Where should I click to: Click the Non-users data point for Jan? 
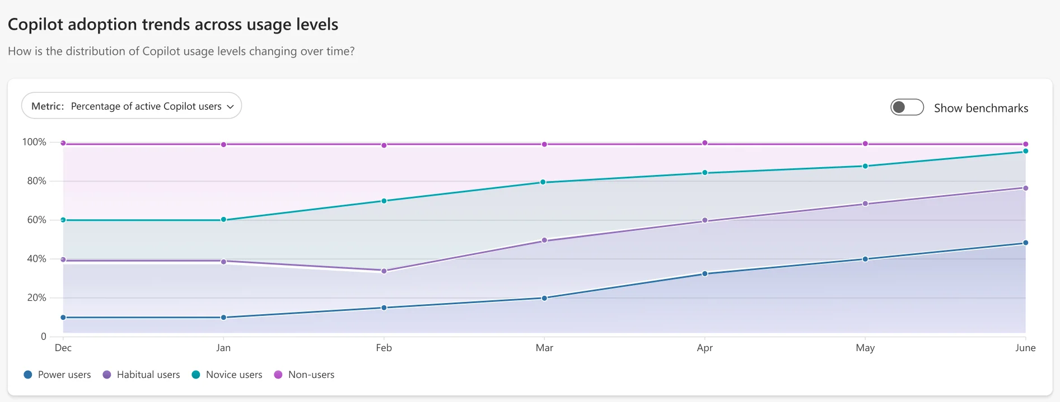click(223, 144)
